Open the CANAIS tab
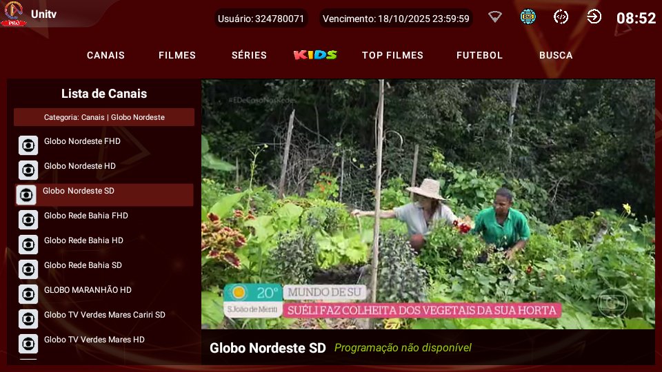The image size is (662, 372). [x=106, y=55]
